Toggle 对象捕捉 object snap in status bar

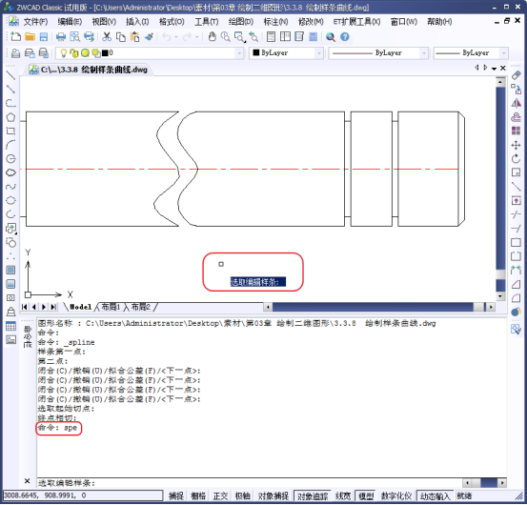pyautogui.click(x=274, y=495)
